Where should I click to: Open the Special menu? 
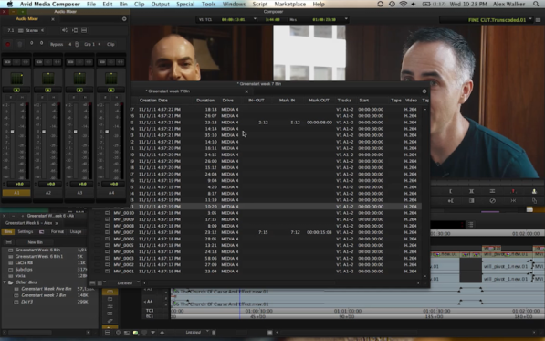[x=185, y=4]
